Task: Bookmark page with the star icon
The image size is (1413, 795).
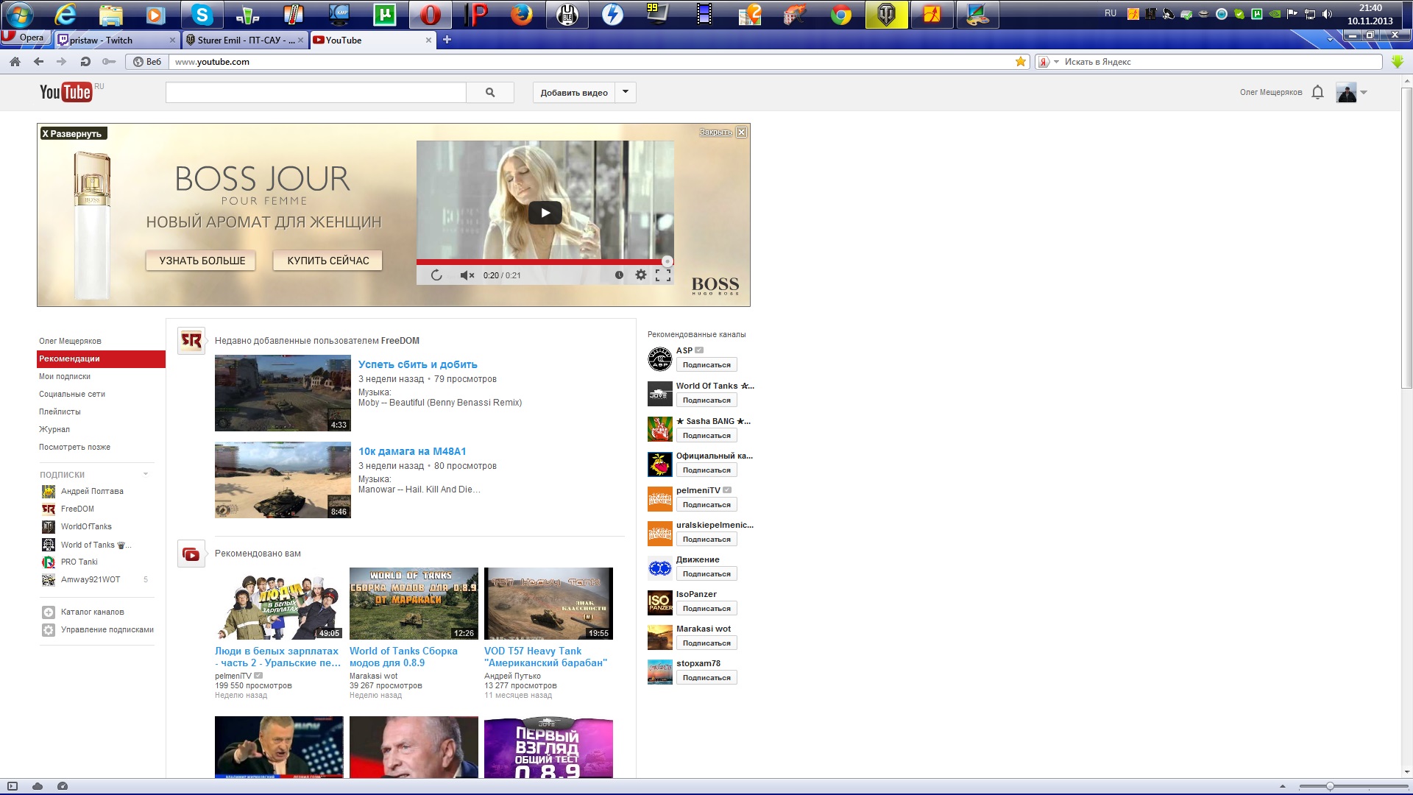Action: pyautogui.click(x=1021, y=62)
